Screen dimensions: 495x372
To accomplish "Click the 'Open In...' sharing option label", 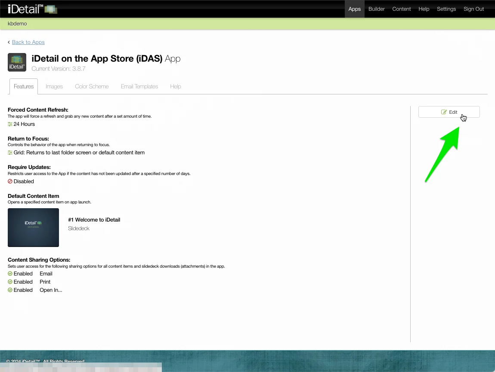I will tap(51, 290).
